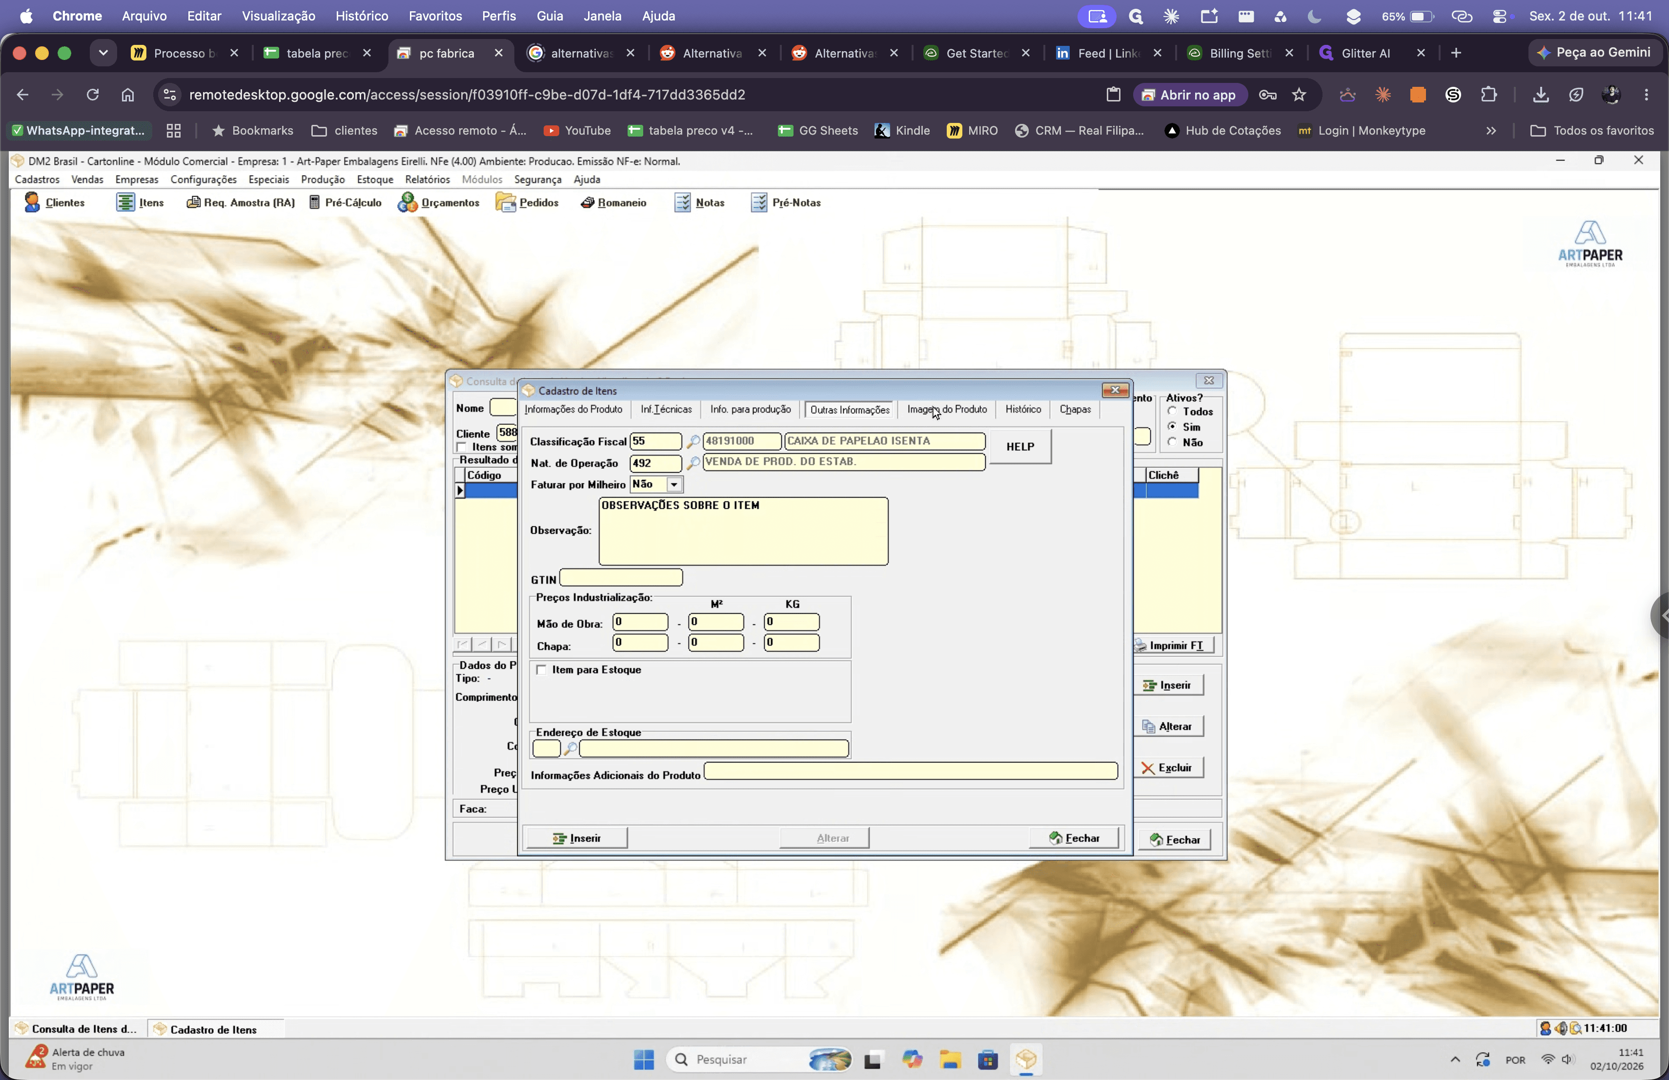Open Notas toolbar item
The height and width of the screenshot is (1080, 1669).
click(x=699, y=202)
